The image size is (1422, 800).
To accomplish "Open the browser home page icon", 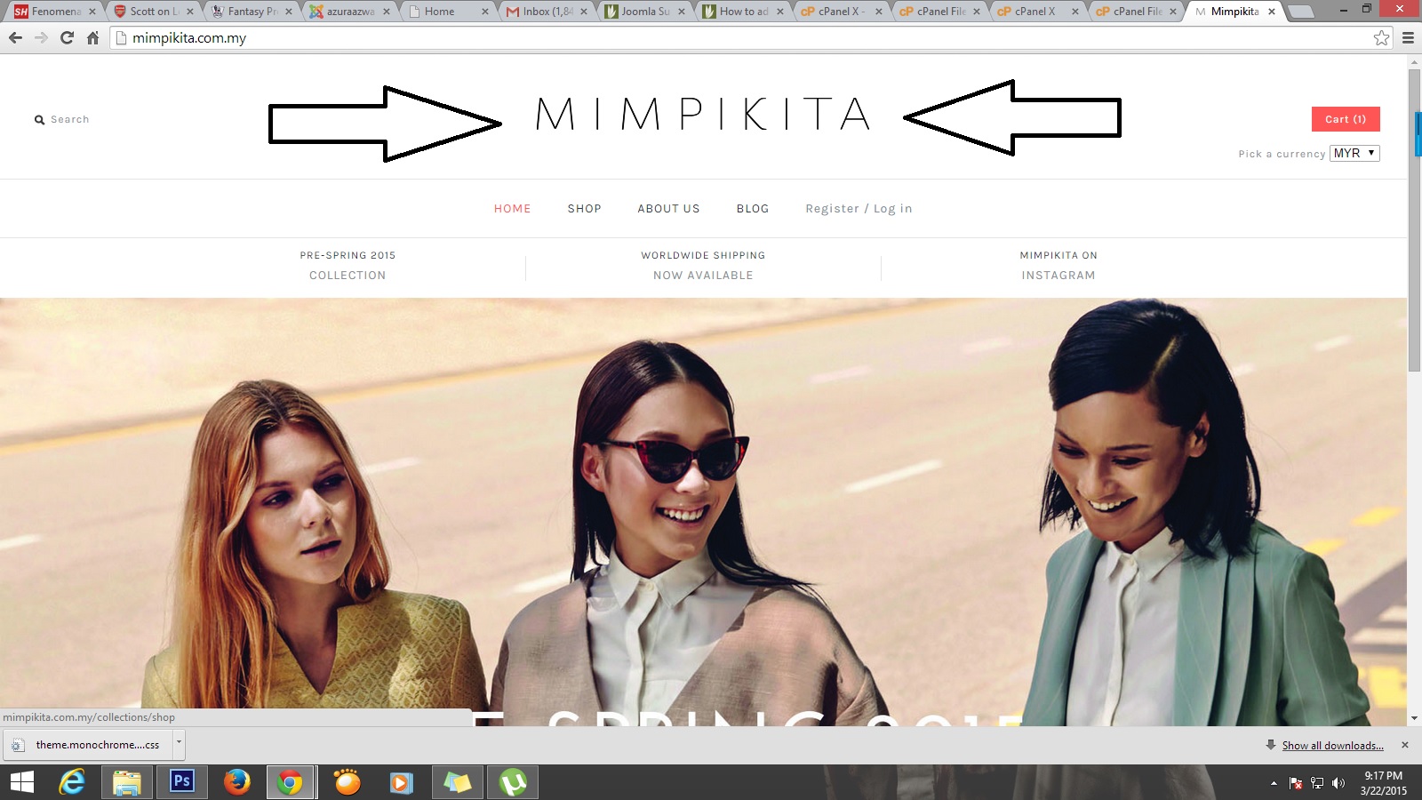I will coord(92,37).
